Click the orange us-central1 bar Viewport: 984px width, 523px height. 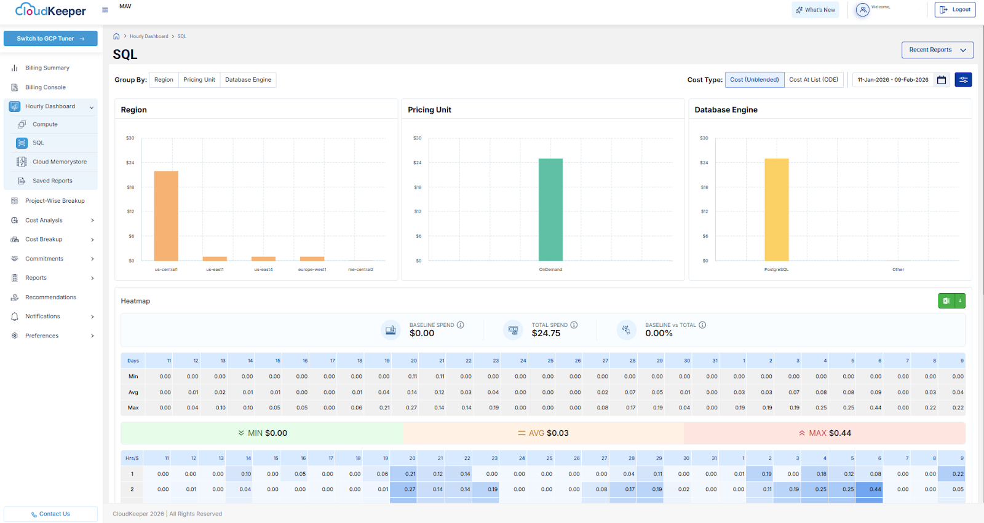coord(166,215)
